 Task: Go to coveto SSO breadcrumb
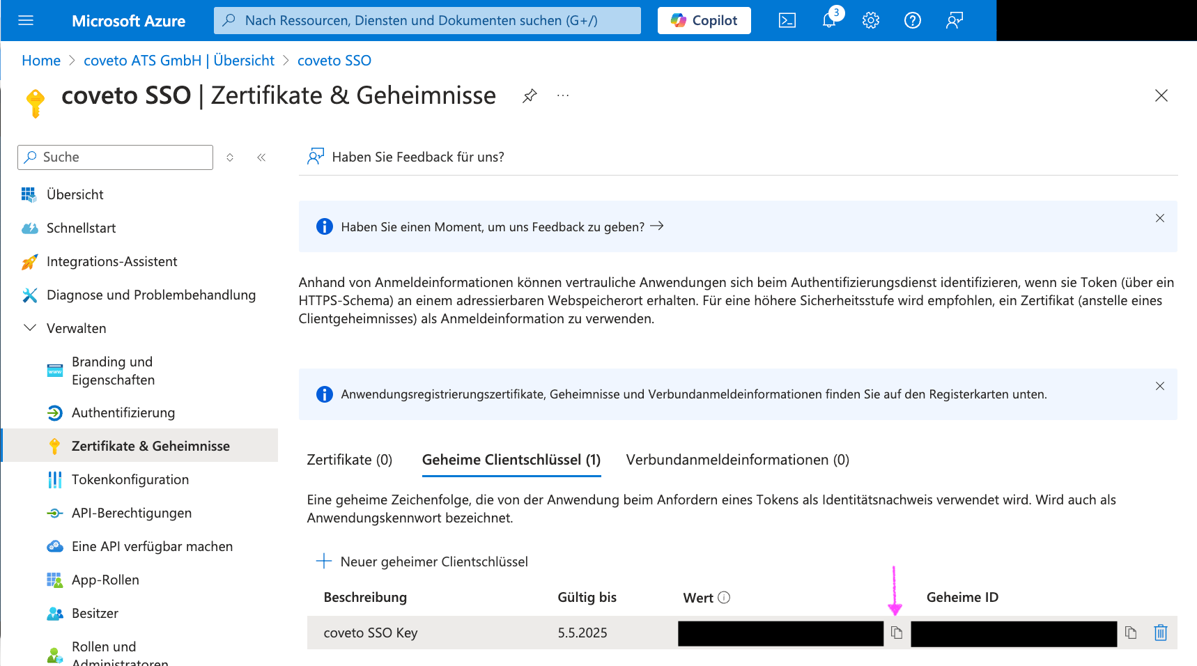pyautogui.click(x=334, y=61)
